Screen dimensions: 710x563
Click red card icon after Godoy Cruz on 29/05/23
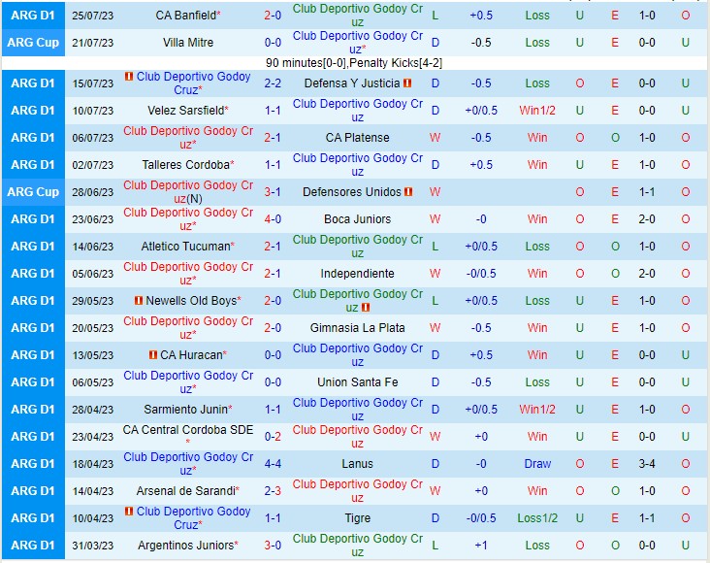tap(366, 308)
